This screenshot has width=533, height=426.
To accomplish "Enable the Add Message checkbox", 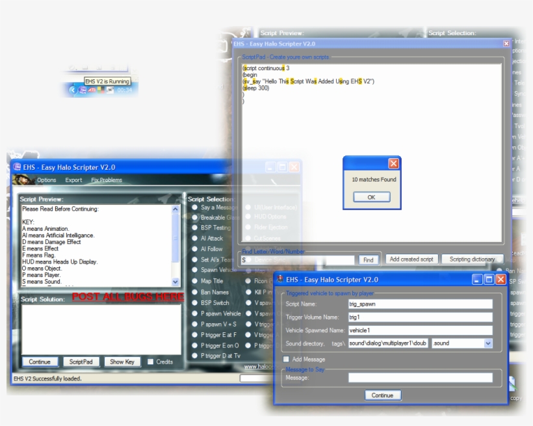I will click(x=285, y=358).
